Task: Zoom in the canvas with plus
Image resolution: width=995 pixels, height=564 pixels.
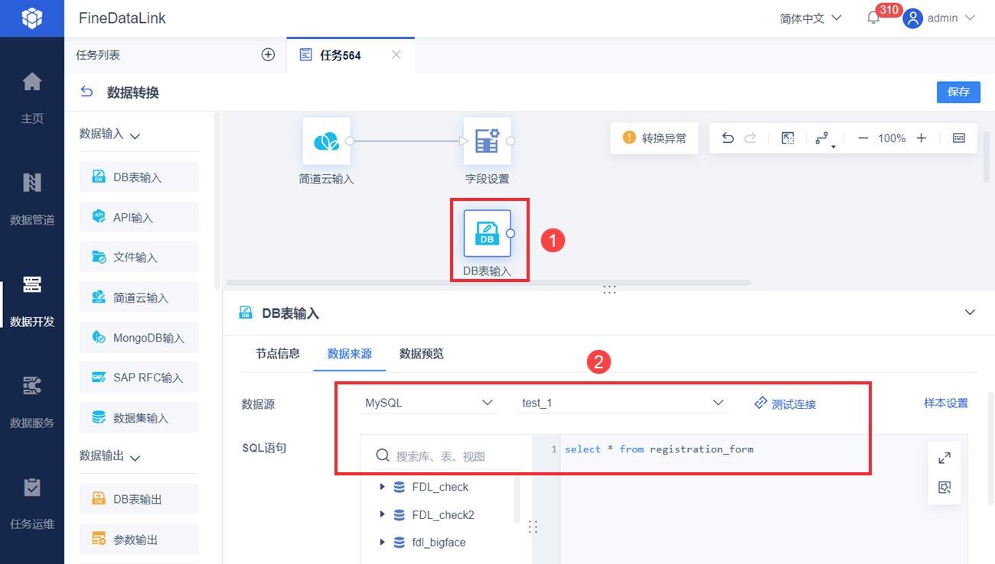Action: [922, 138]
